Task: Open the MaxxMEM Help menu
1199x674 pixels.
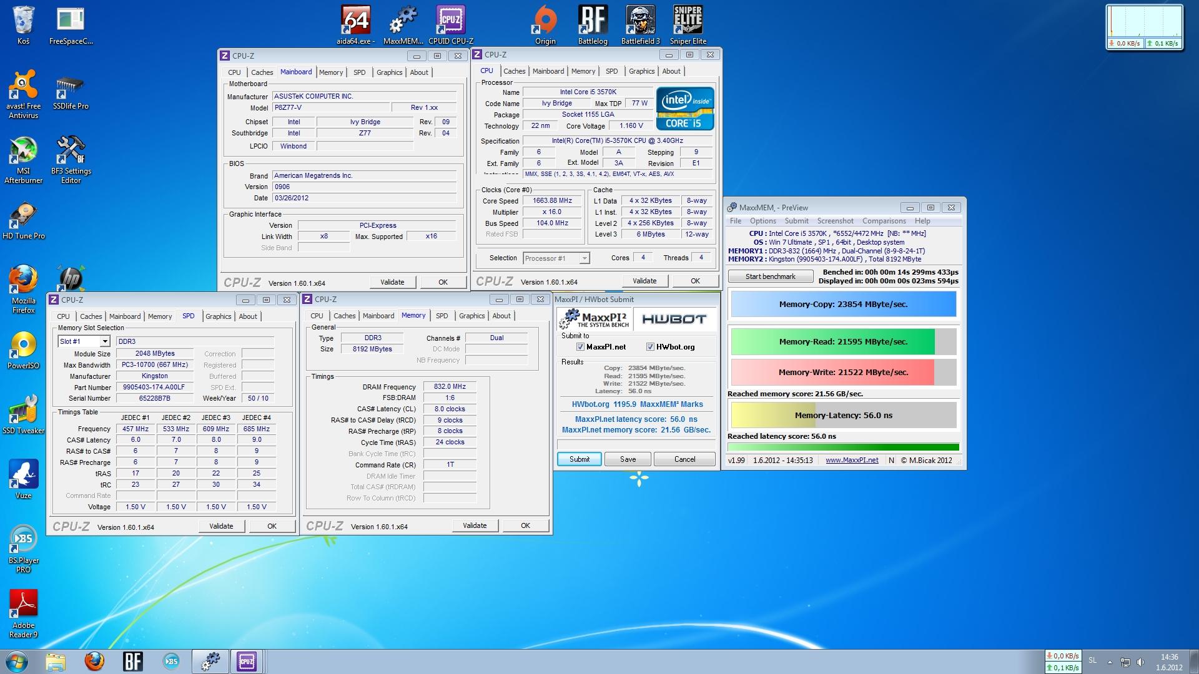Action: (922, 221)
